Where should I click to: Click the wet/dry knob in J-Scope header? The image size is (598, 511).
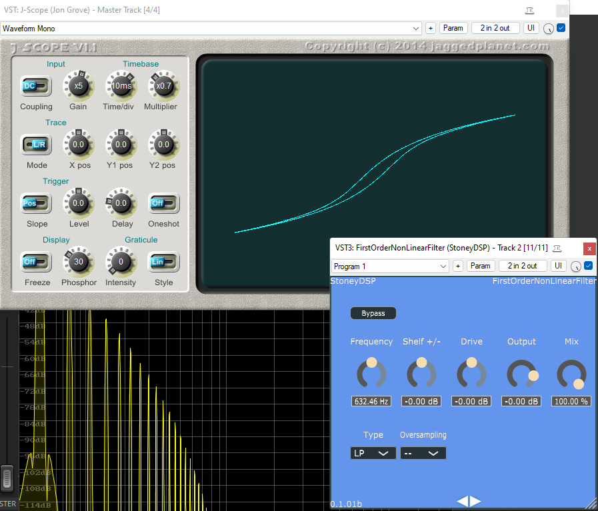549,29
